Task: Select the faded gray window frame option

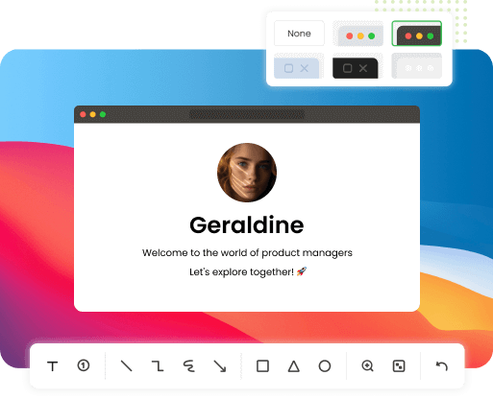Action: click(417, 66)
